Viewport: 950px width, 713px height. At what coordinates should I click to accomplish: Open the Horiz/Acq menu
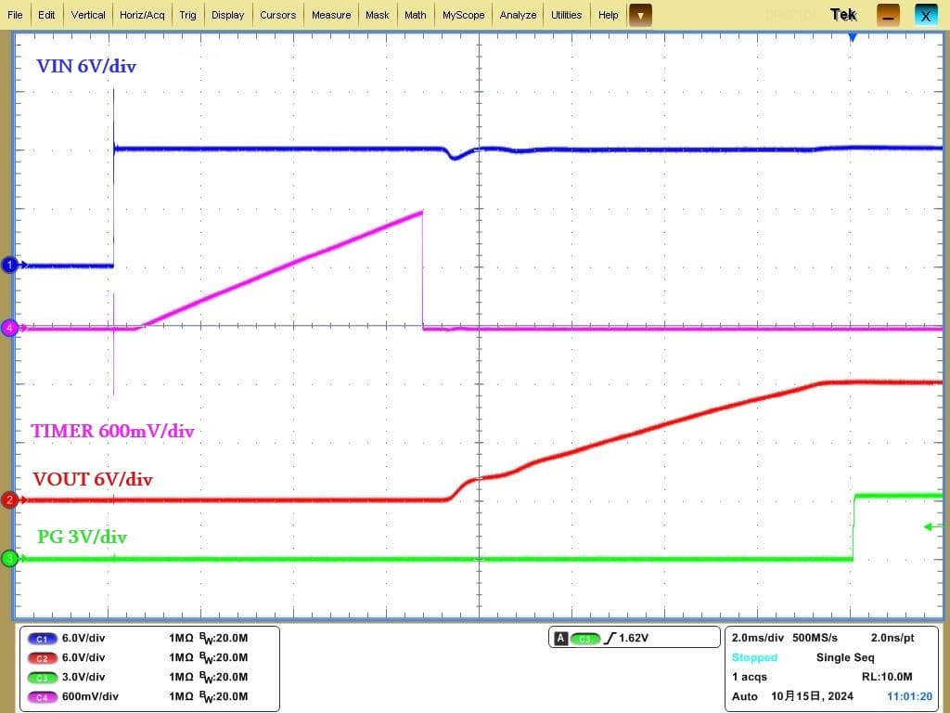tap(142, 15)
